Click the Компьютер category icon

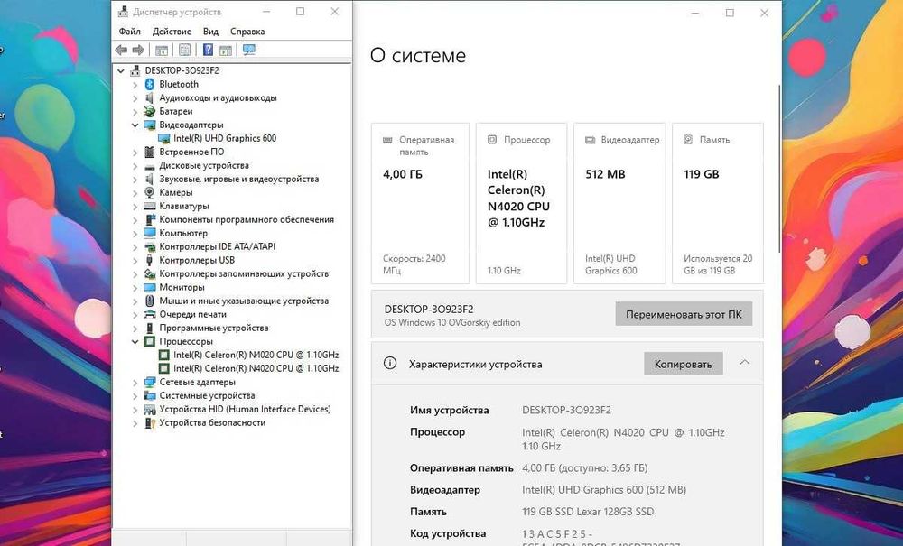pos(150,233)
